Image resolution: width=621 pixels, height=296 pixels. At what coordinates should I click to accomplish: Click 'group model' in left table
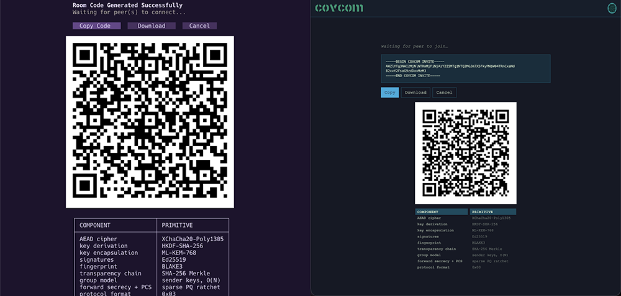click(98, 280)
